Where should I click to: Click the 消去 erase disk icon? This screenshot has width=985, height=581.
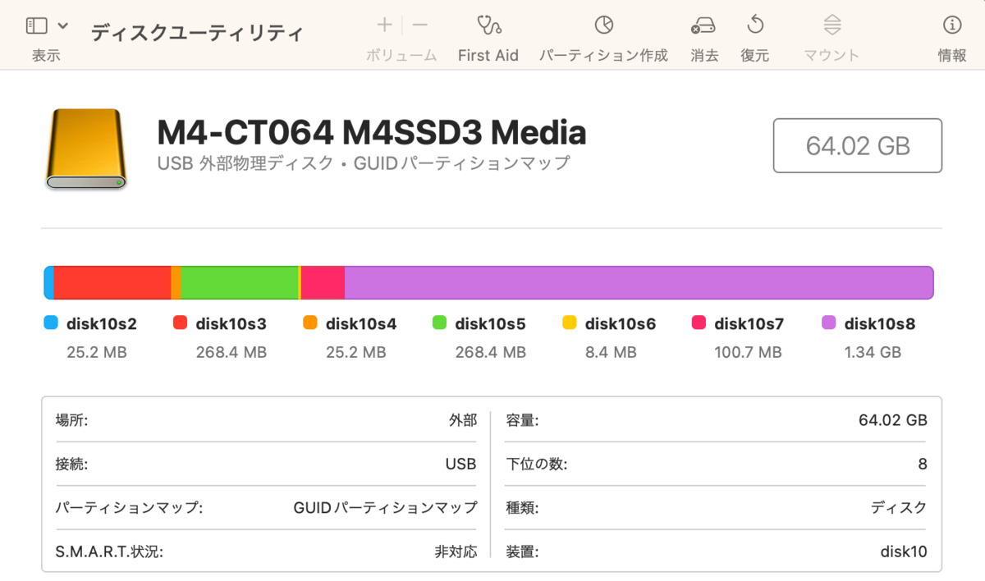coord(703,25)
